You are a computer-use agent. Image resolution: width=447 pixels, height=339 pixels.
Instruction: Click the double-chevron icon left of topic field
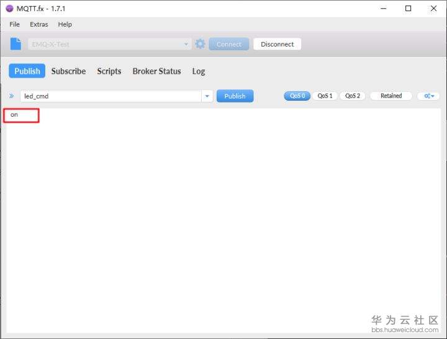click(x=11, y=96)
